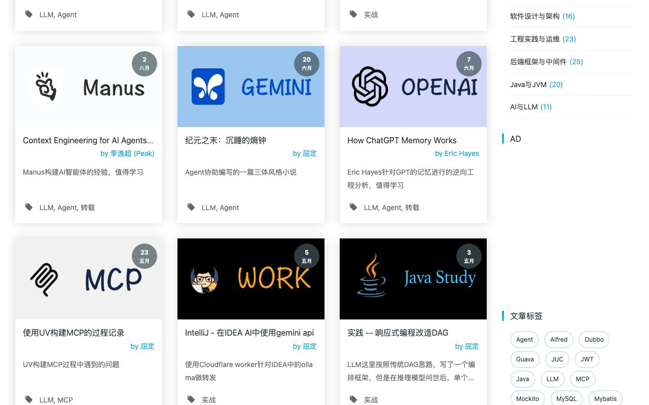Click 'by 屈定' under the 纪元之末 article
This screenshot has width=649, height=405.
tap(305, 153)
